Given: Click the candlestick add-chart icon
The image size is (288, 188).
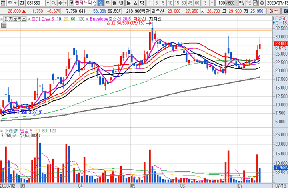Looking at the screenshot, I should tap(242, 3).
